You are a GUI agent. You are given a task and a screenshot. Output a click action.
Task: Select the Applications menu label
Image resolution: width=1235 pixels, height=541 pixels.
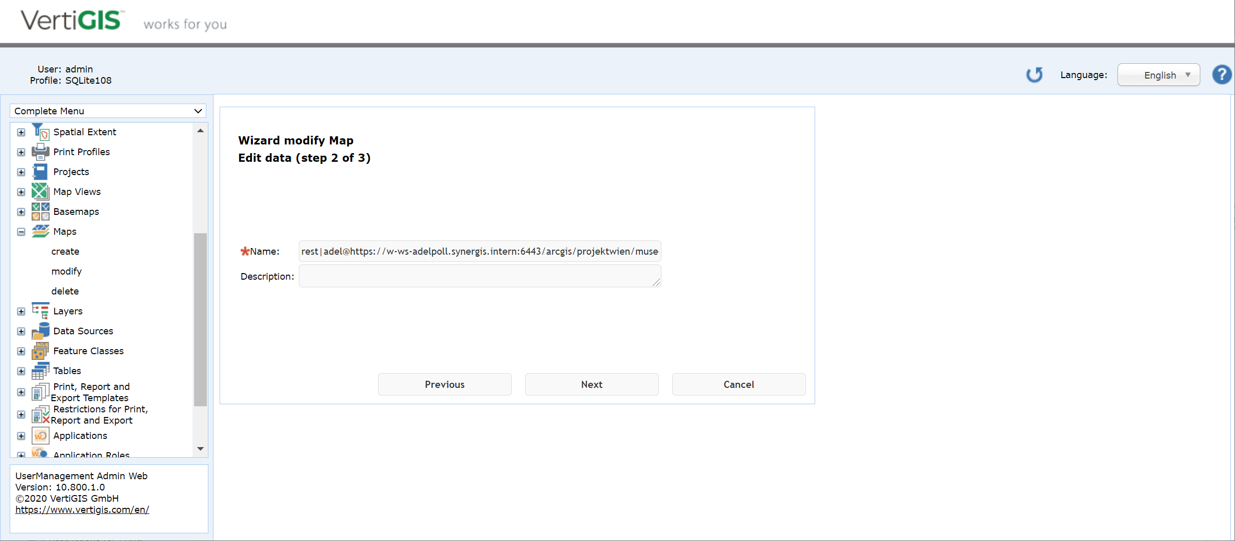(x=80, y=435)
